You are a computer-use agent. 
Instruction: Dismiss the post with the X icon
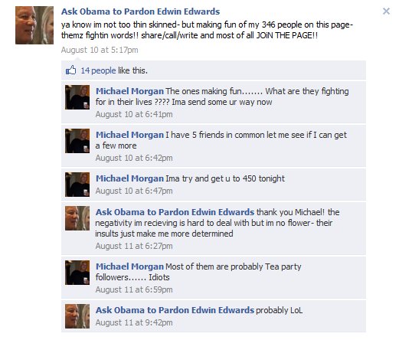[386, 11]
